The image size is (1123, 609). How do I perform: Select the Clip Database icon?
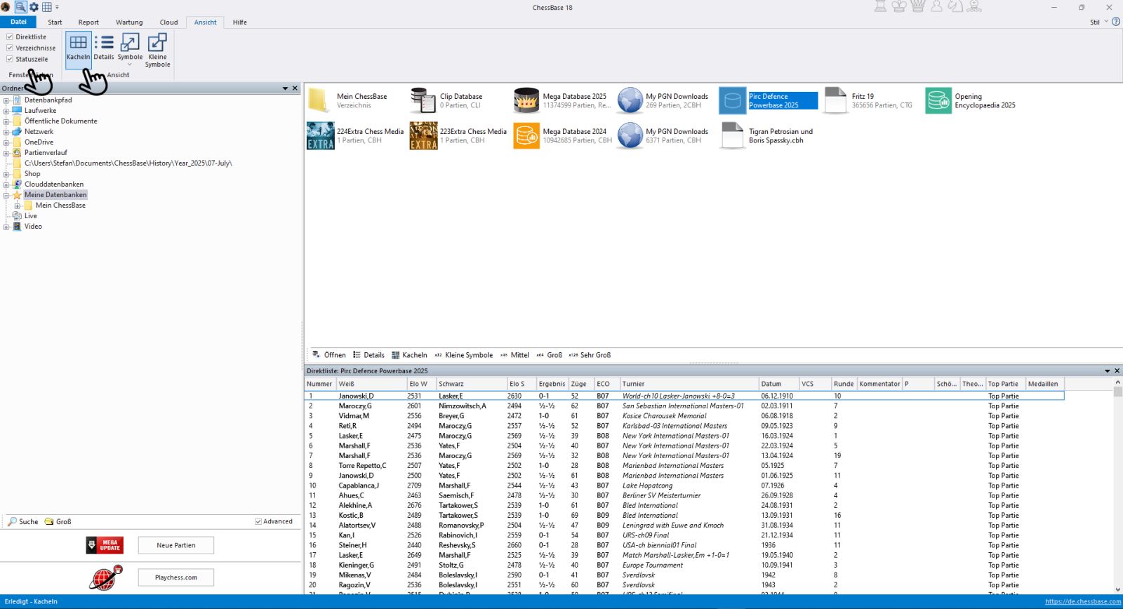(423, 101)
